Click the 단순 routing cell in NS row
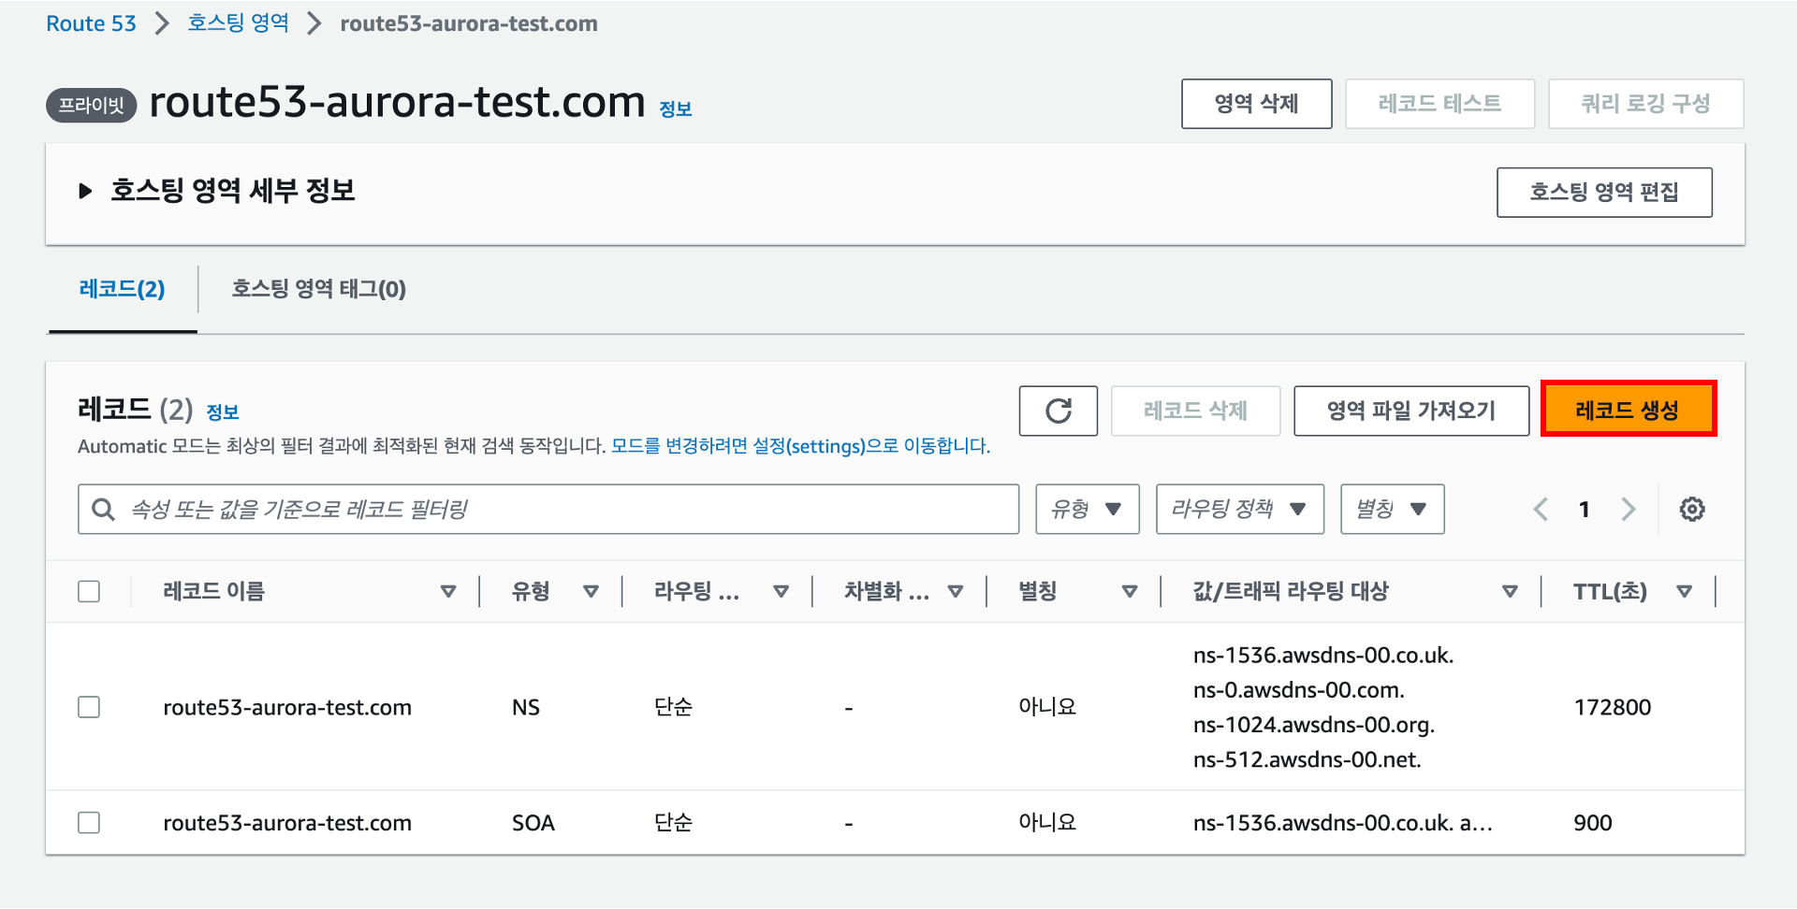The image size is (1797, 909). pyautogui.click(x=674, y=708)
